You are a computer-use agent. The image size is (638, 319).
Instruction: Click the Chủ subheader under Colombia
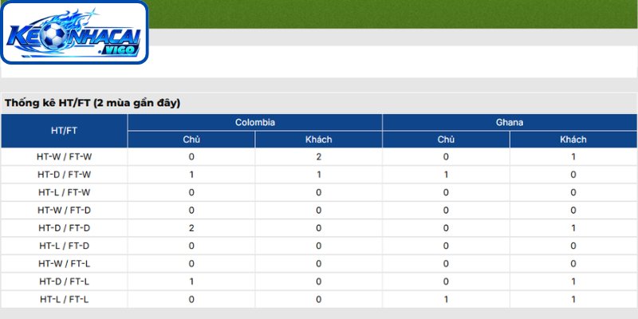pos(191,140)
